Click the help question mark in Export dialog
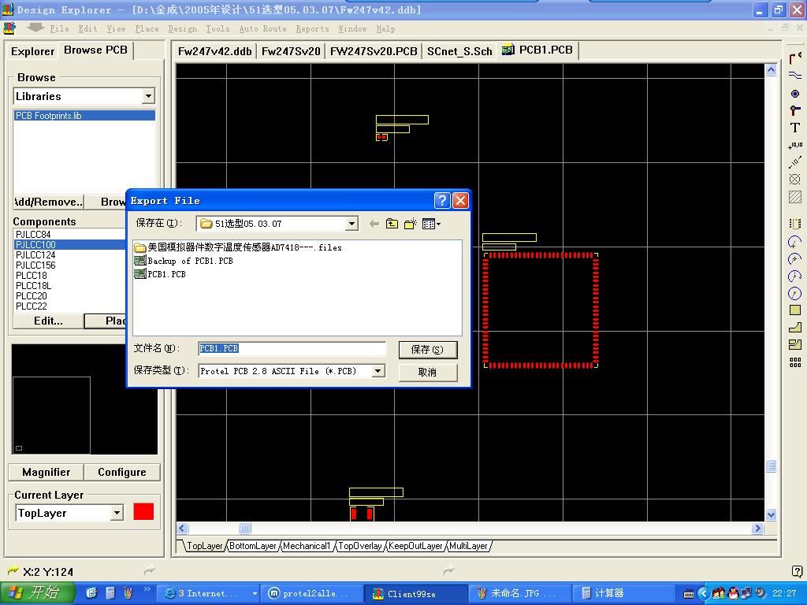The height and width of the screenshot is (605, 807). coord(442,201)
